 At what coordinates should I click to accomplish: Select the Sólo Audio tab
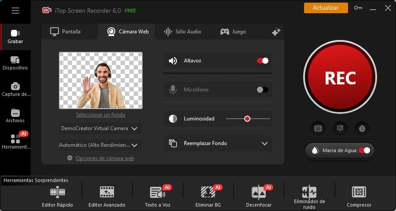point(182,32)
